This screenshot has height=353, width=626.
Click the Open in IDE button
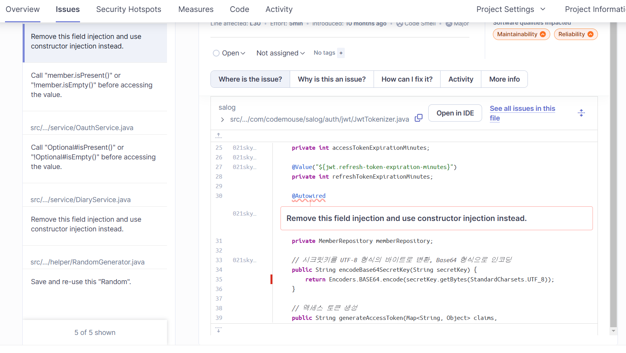(x=455, y=113)
